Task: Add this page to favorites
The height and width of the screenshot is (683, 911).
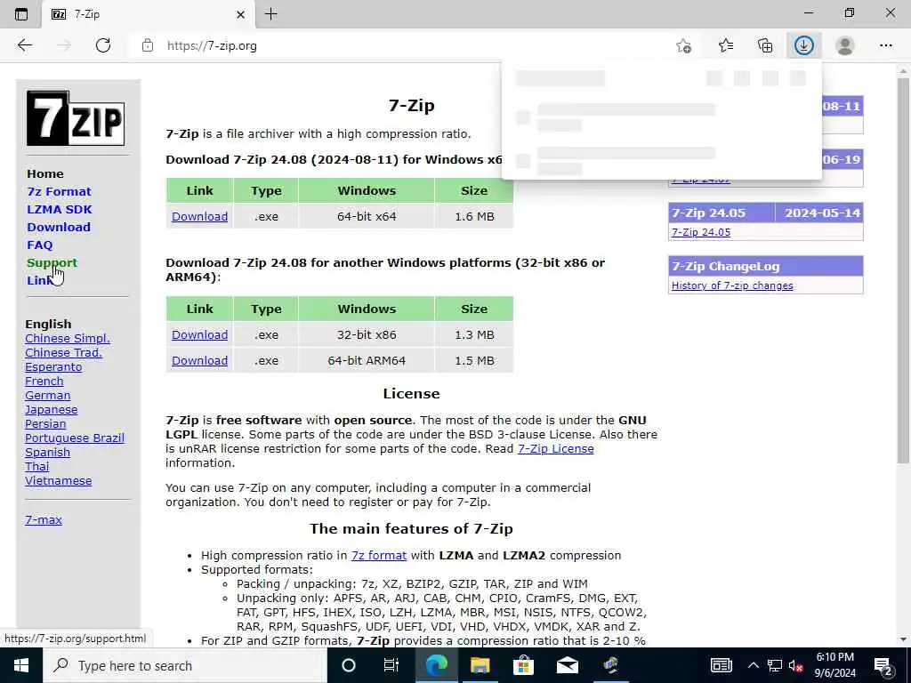Action: pyautogui.click(x=684, y=45)
